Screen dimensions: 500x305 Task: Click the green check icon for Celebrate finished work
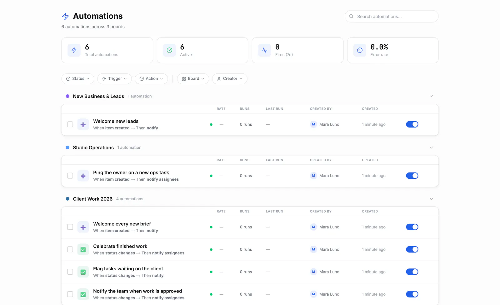click(83, 249)
